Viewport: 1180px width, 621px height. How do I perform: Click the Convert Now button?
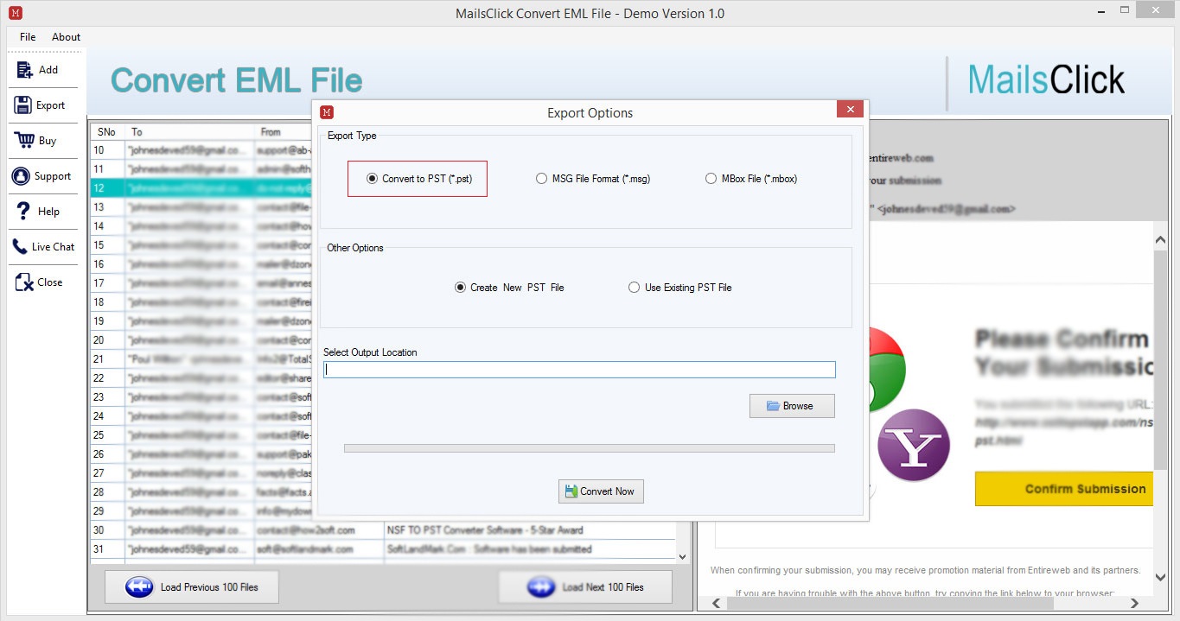[x=601, y=491]
